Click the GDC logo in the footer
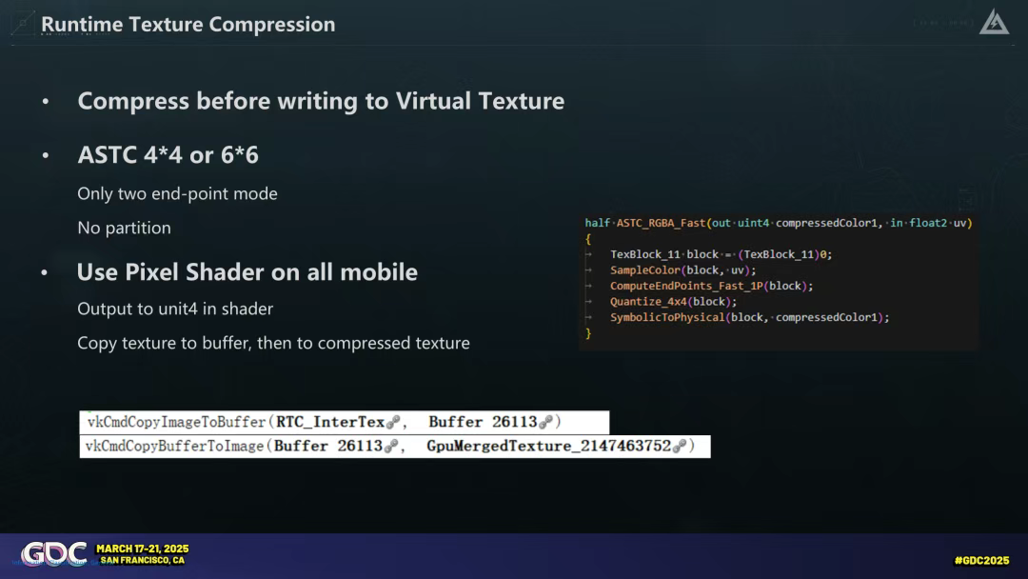 [x=53, y=554]
